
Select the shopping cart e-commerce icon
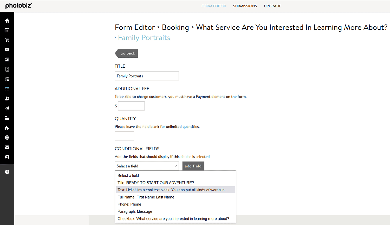(7, 40)
